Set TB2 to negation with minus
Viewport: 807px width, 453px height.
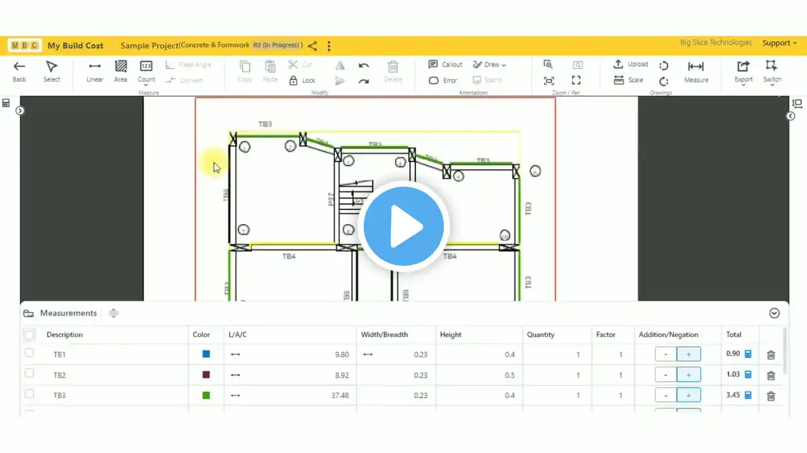[x=666, y=375]
